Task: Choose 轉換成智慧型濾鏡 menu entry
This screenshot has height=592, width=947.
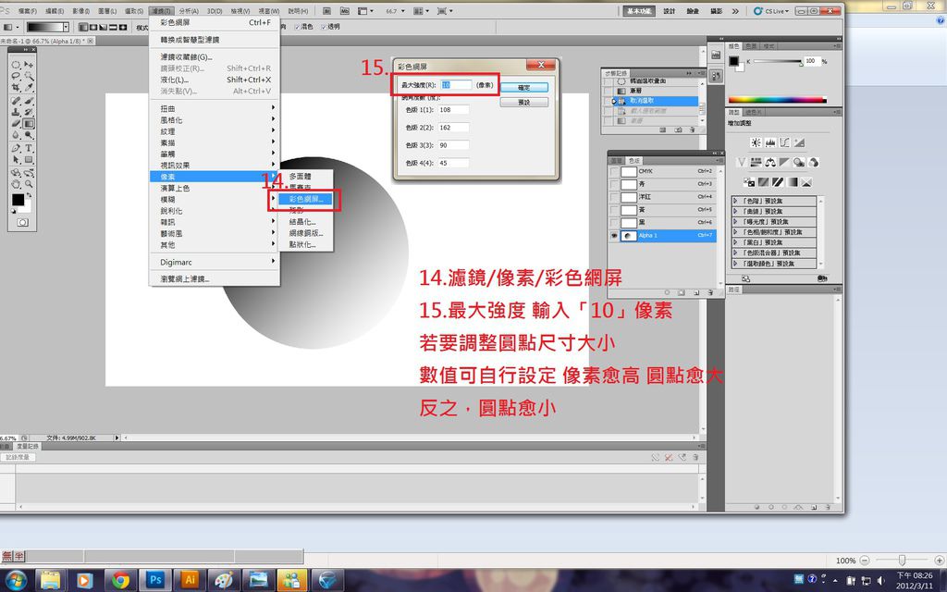Action: click(x=215, y=40)
